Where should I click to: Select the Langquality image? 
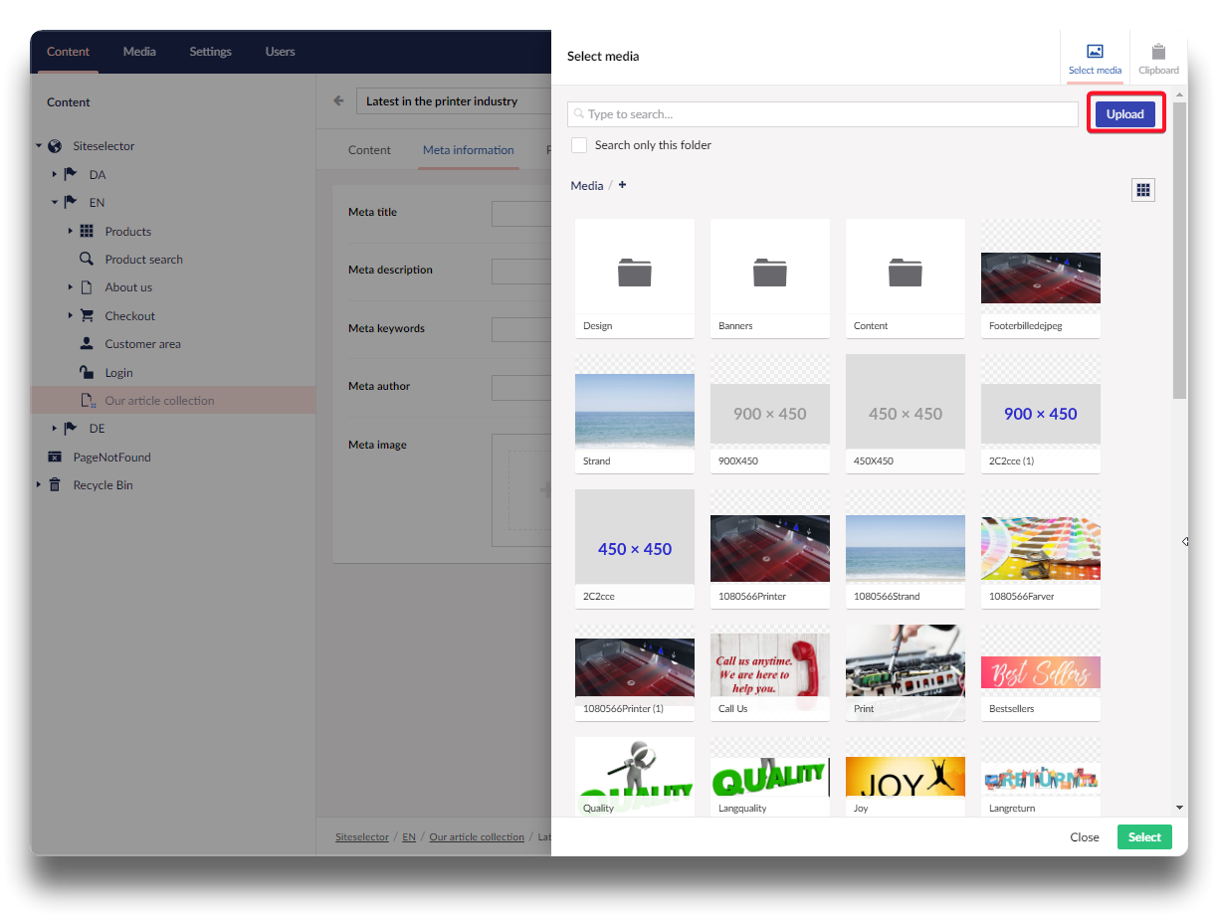click(770, 777)
